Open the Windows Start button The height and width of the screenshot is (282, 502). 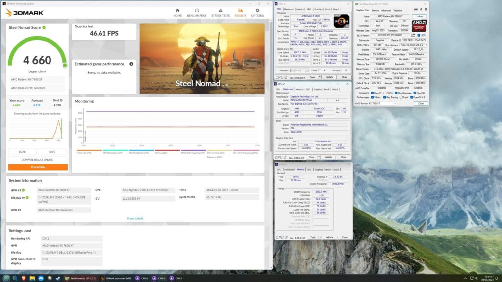6,278
